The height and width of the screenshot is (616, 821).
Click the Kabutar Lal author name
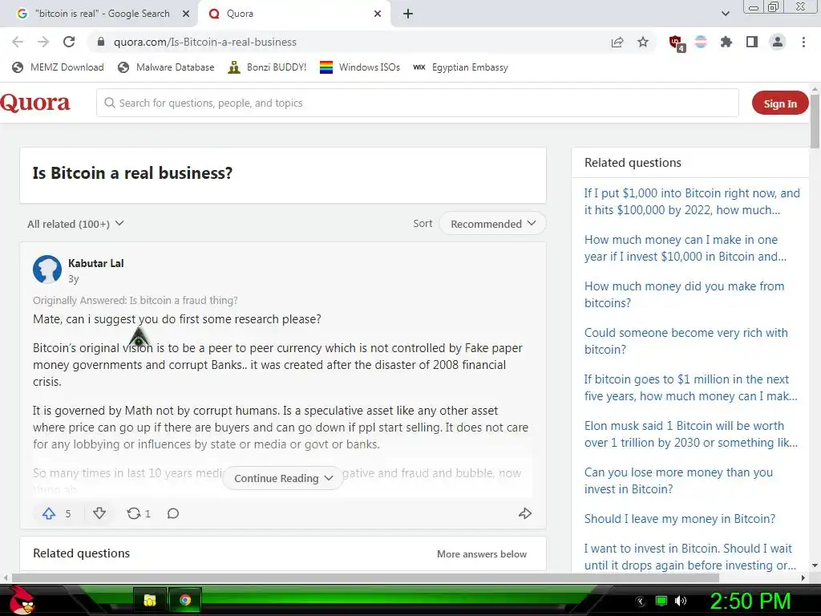[96, 263]
